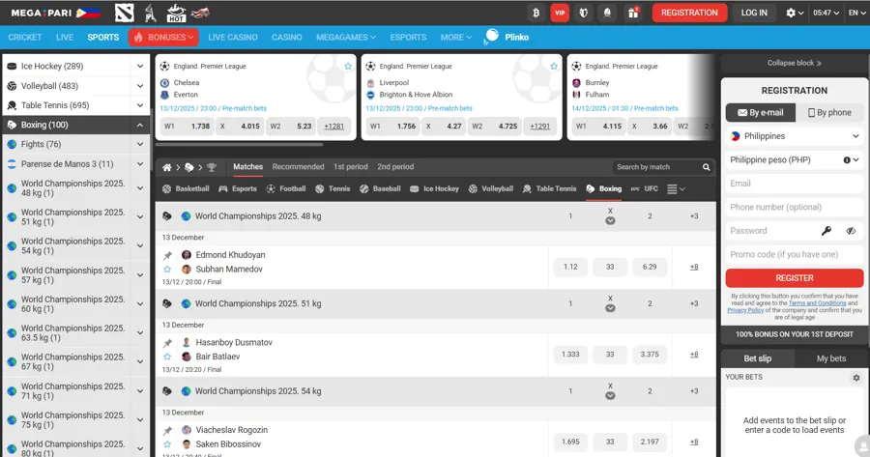Image resolution: width=870 pixels, height=457 pixels.
Task: Favorite the Chelsea vs Everton match star
Action: tap(348, 66)
